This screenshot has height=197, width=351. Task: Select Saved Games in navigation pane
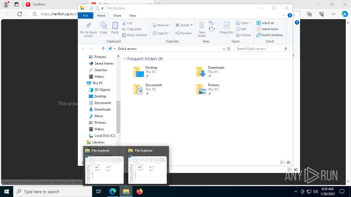click(x=101, y=63)
